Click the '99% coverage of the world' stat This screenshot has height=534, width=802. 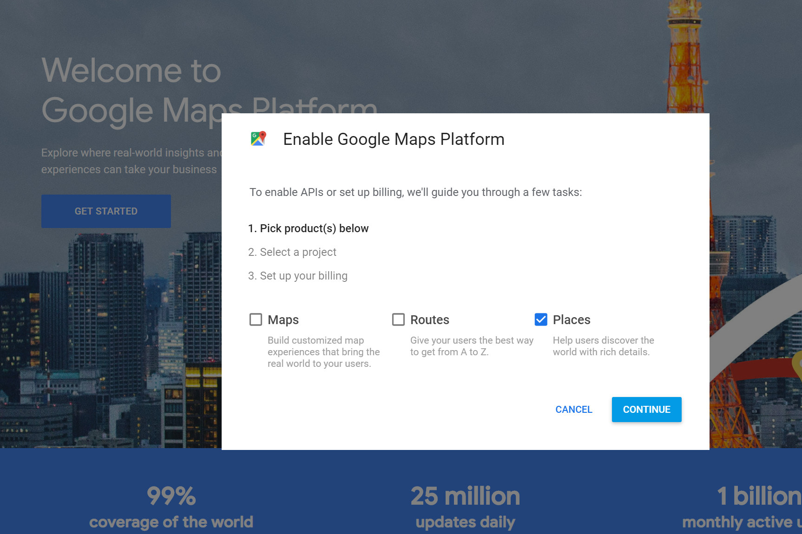coord(171,507)
